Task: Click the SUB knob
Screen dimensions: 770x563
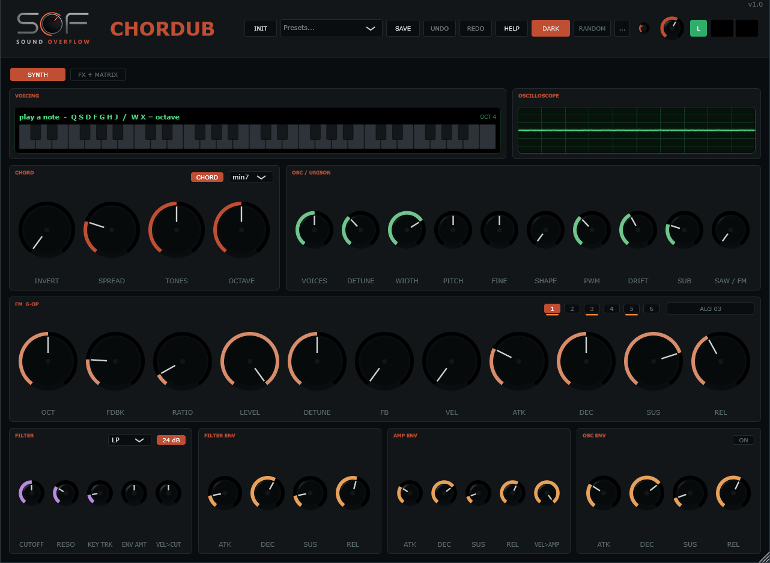Action: 684,230
